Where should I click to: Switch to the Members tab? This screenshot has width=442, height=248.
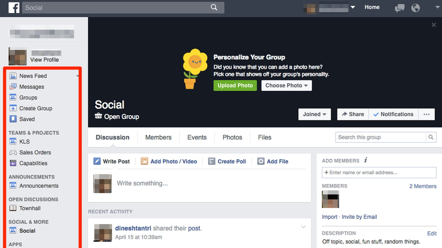(x=158, y=137)
